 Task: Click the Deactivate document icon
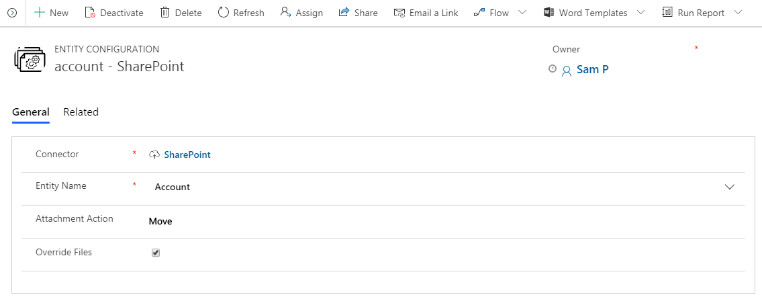[89, 13]
